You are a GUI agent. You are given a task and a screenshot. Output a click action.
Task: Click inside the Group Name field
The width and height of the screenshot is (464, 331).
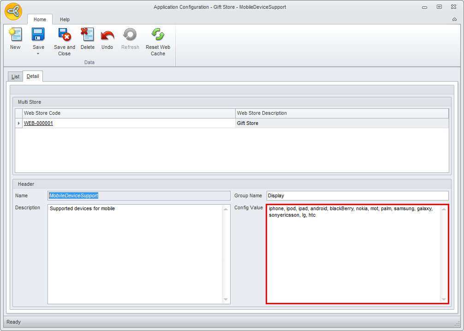pos(357,196)
